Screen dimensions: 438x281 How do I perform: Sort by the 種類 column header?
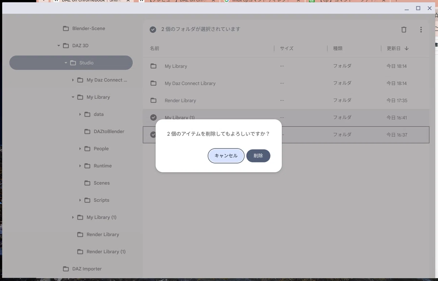click(338, 48)
